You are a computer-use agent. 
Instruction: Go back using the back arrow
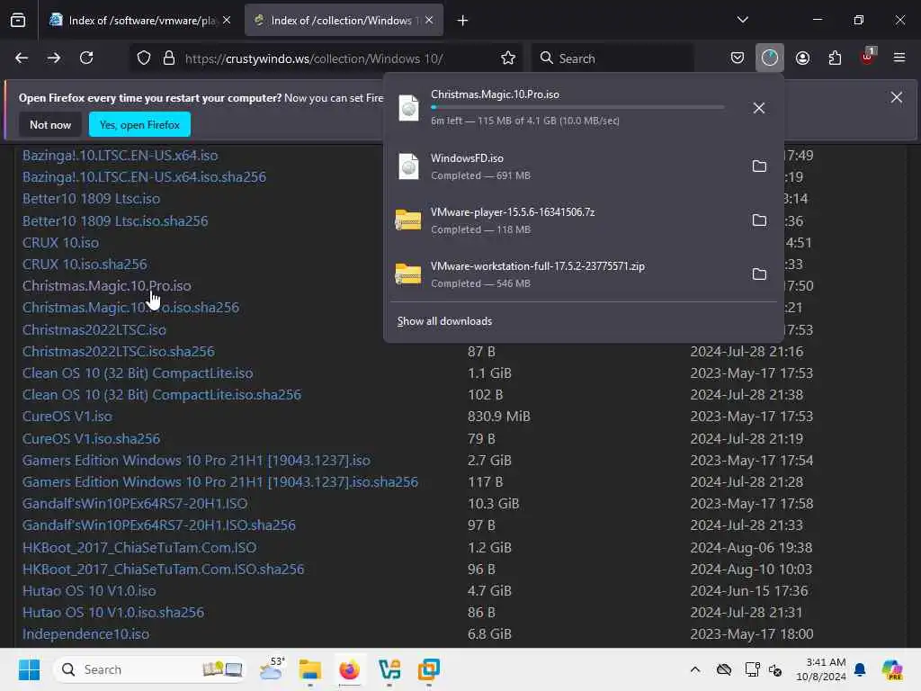(x=22, y=58)
